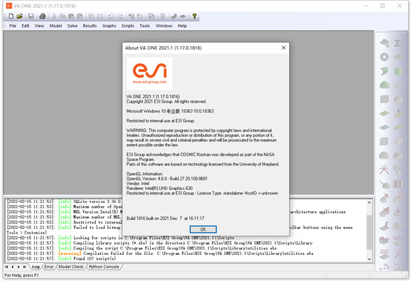Image resolution: width=411 pixels, height=281 pixels.
Task: Click the 'Renderer: Intel(R) UHD Graphics 630' line
Action: (160, 188)
